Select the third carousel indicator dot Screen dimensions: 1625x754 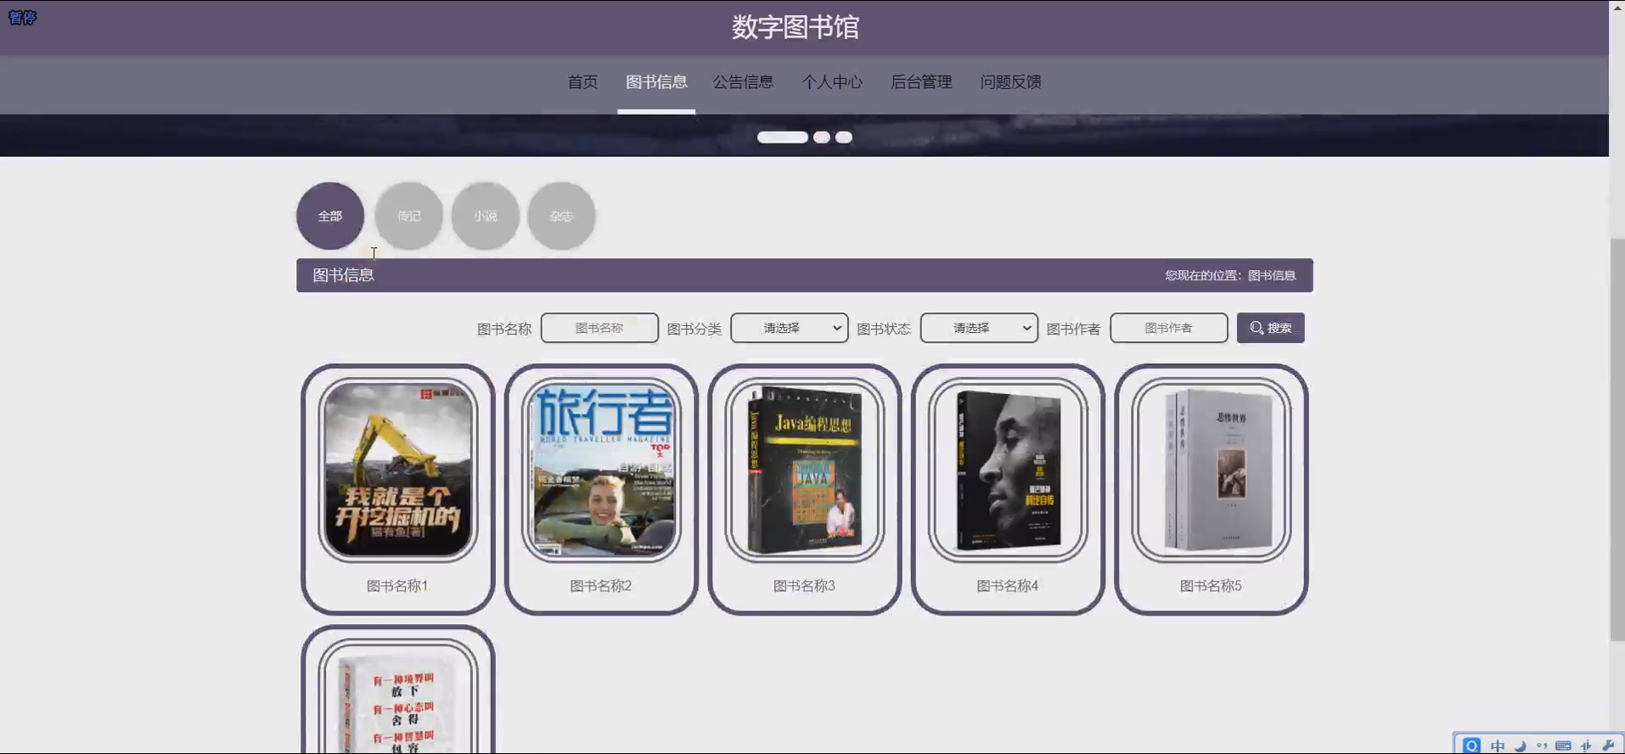[843, 137]
